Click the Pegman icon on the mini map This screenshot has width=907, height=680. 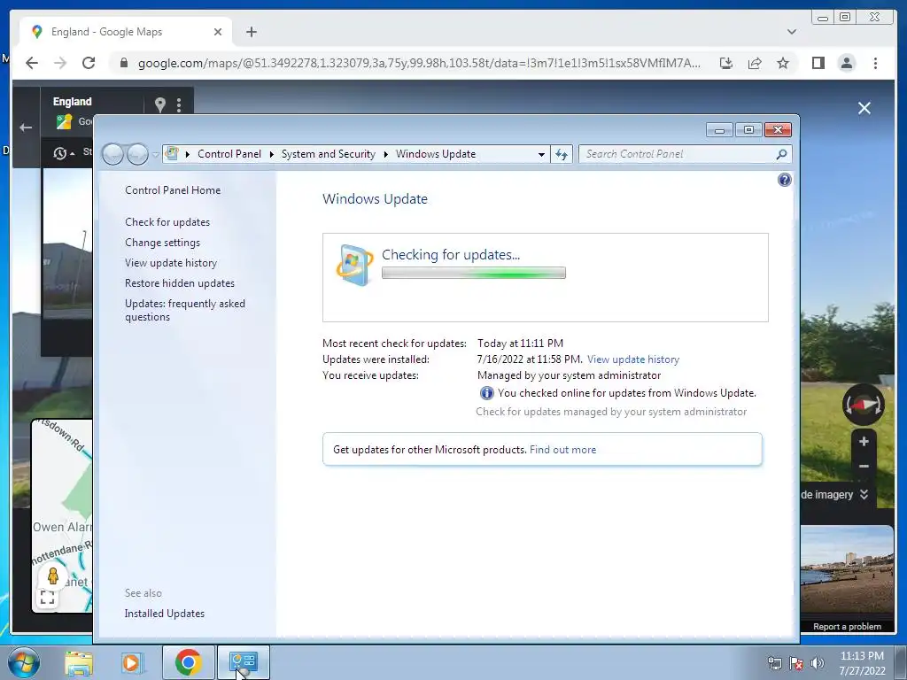[x=53, y=576]
